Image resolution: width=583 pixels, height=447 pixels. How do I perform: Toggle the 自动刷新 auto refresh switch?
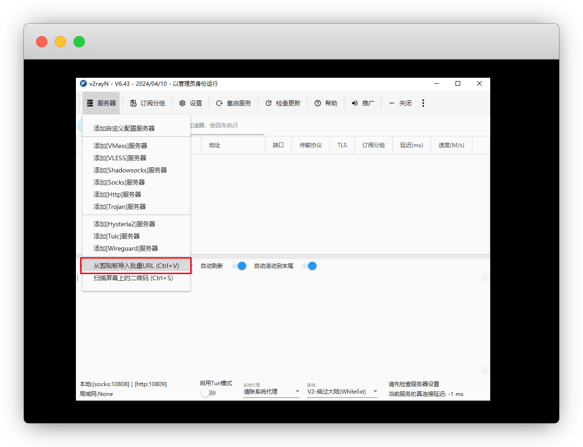pyautogui.click(x=239, y=266)
